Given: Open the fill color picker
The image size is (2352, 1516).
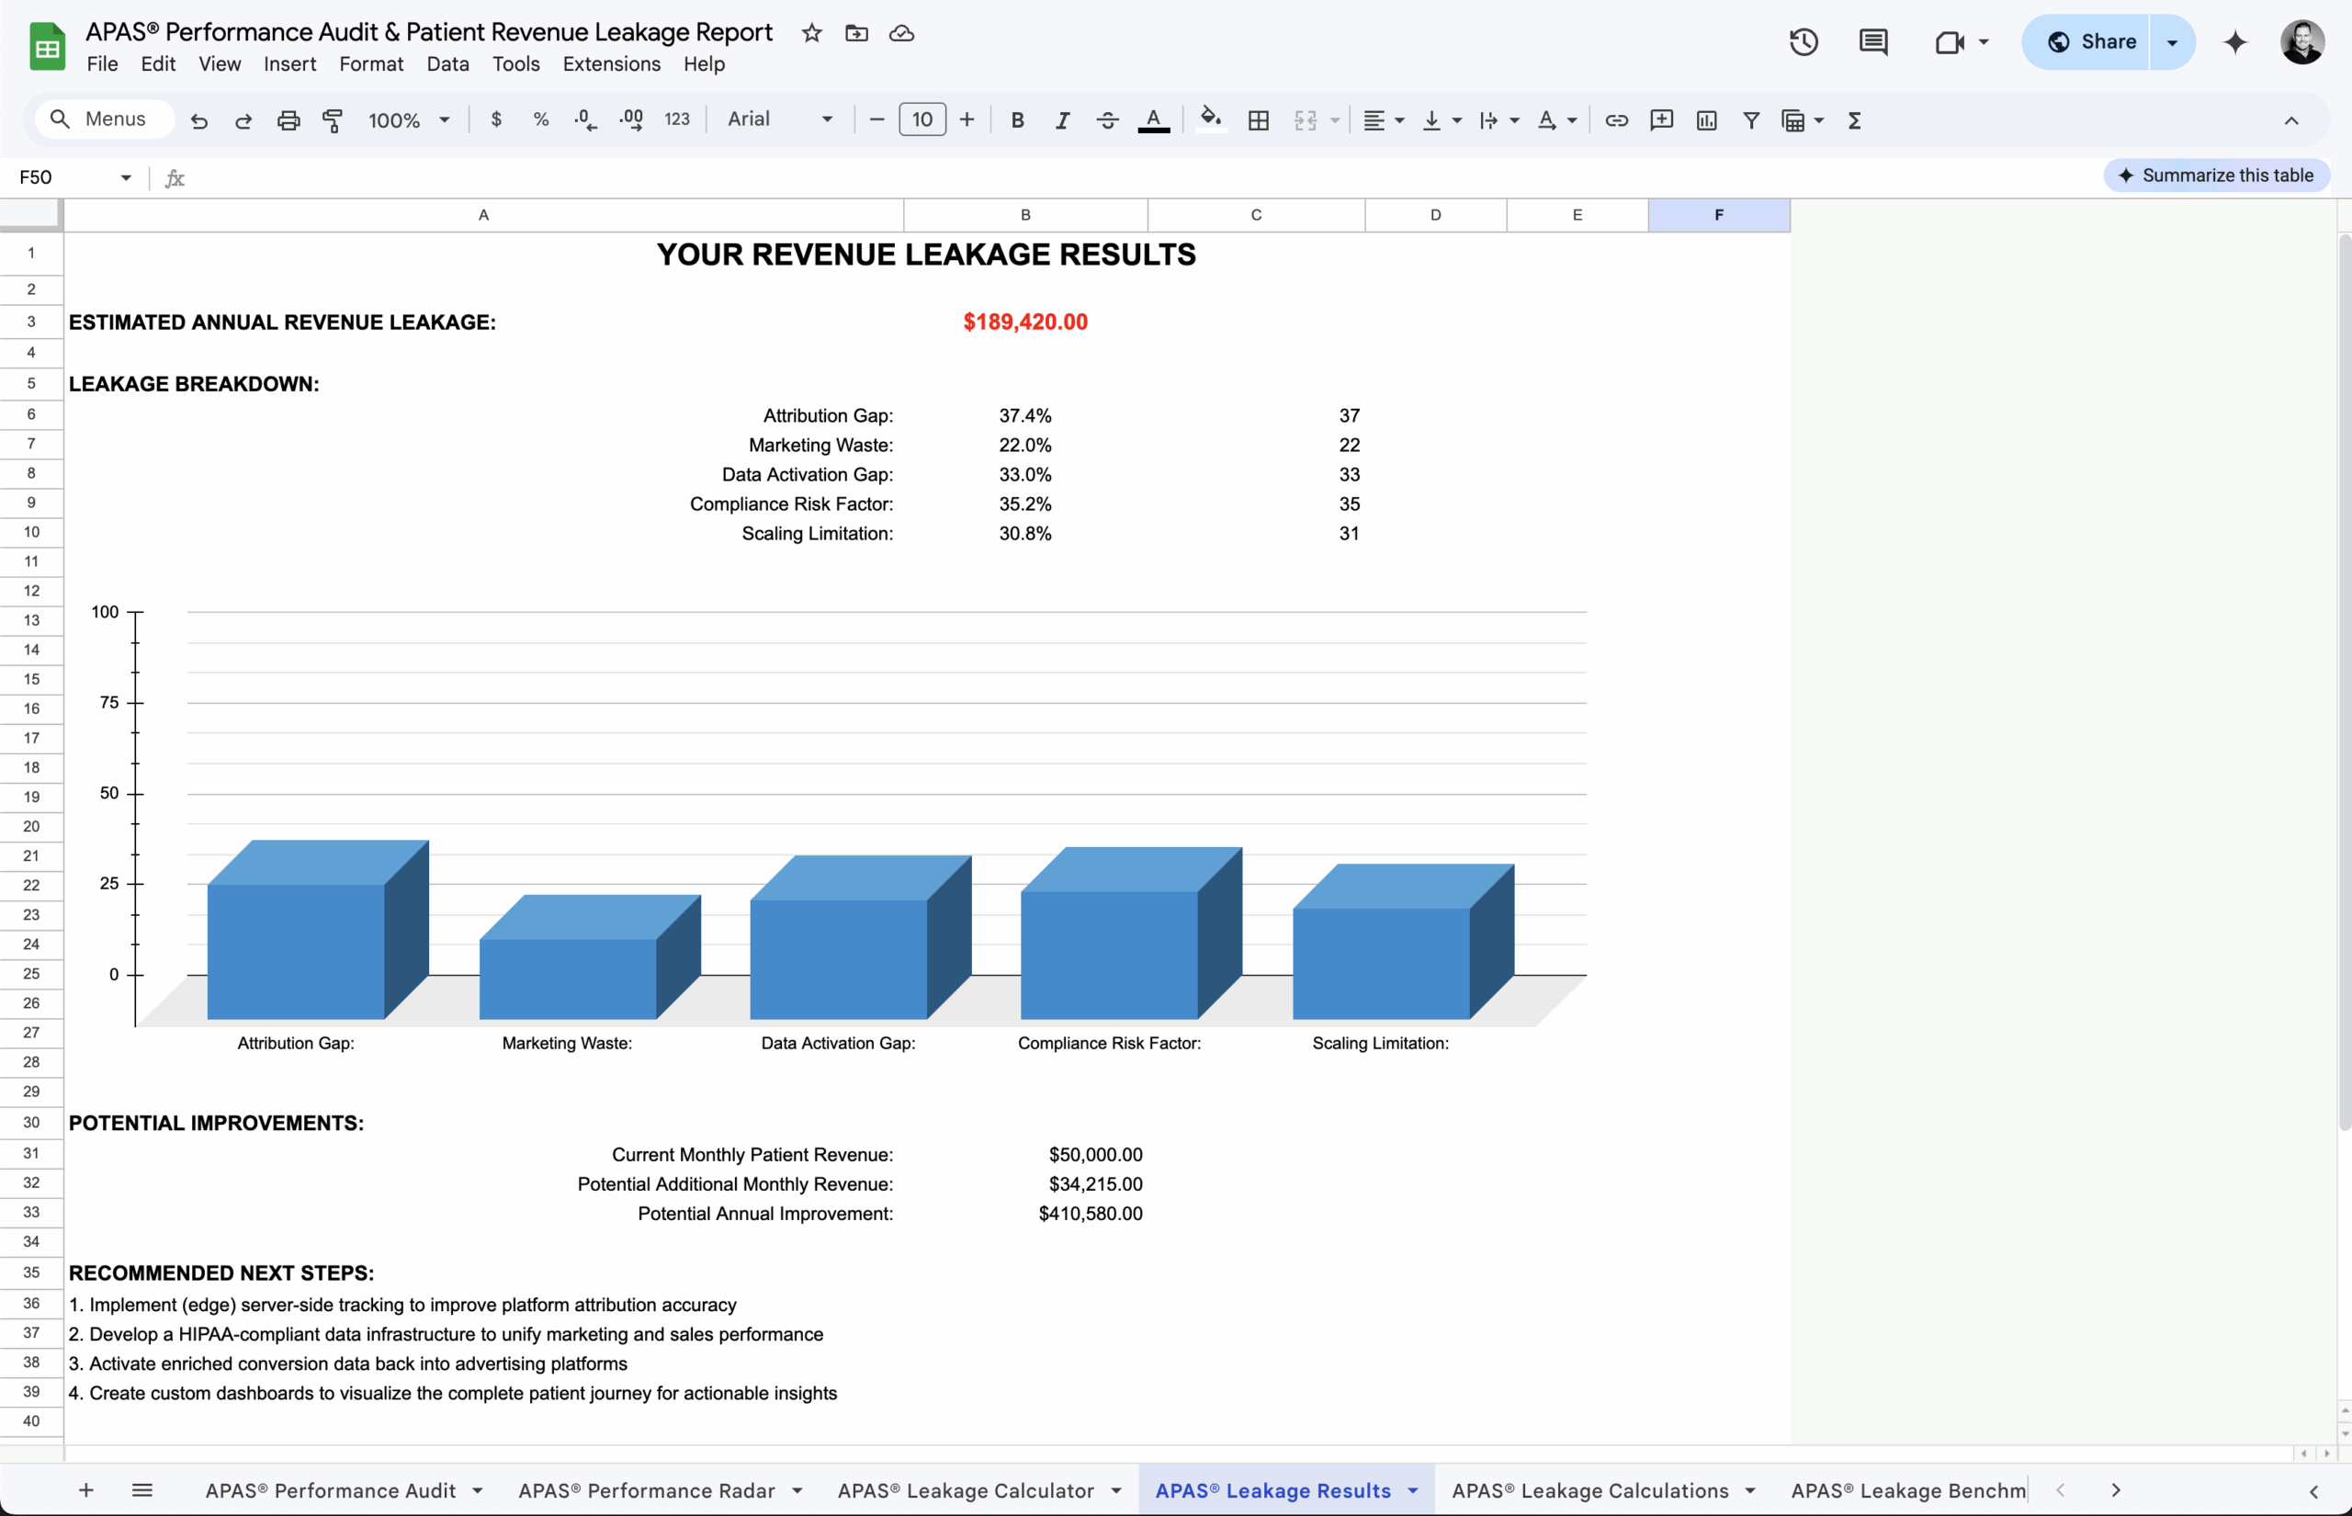Looking at the screenshot, I should 1210,120.
